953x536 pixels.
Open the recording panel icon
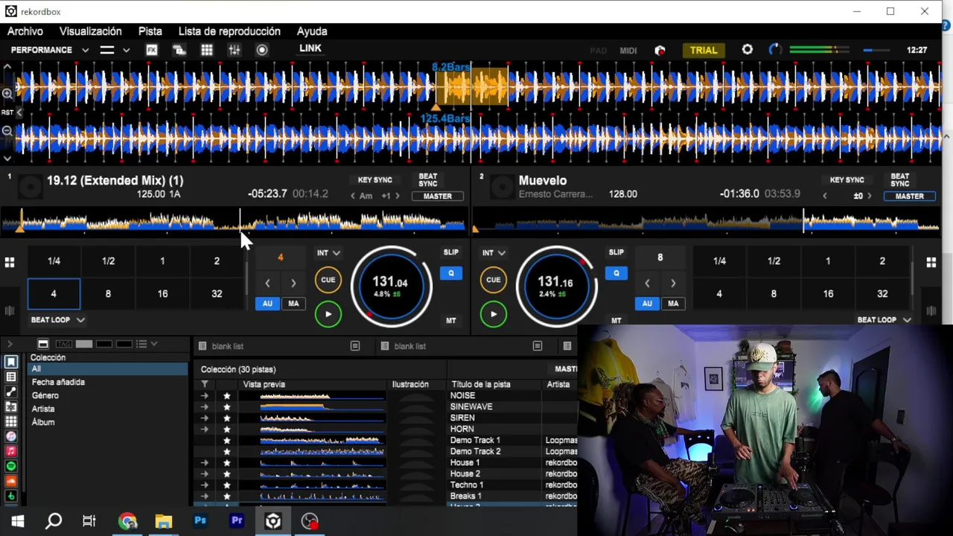262,50
